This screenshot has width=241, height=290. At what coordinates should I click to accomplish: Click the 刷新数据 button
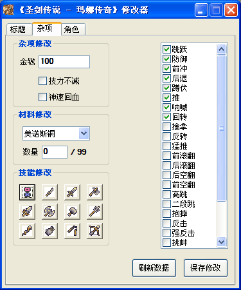point(154,268)
